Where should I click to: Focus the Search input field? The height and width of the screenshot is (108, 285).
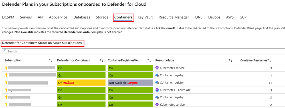pyautogui.click(x=143, y=51)
